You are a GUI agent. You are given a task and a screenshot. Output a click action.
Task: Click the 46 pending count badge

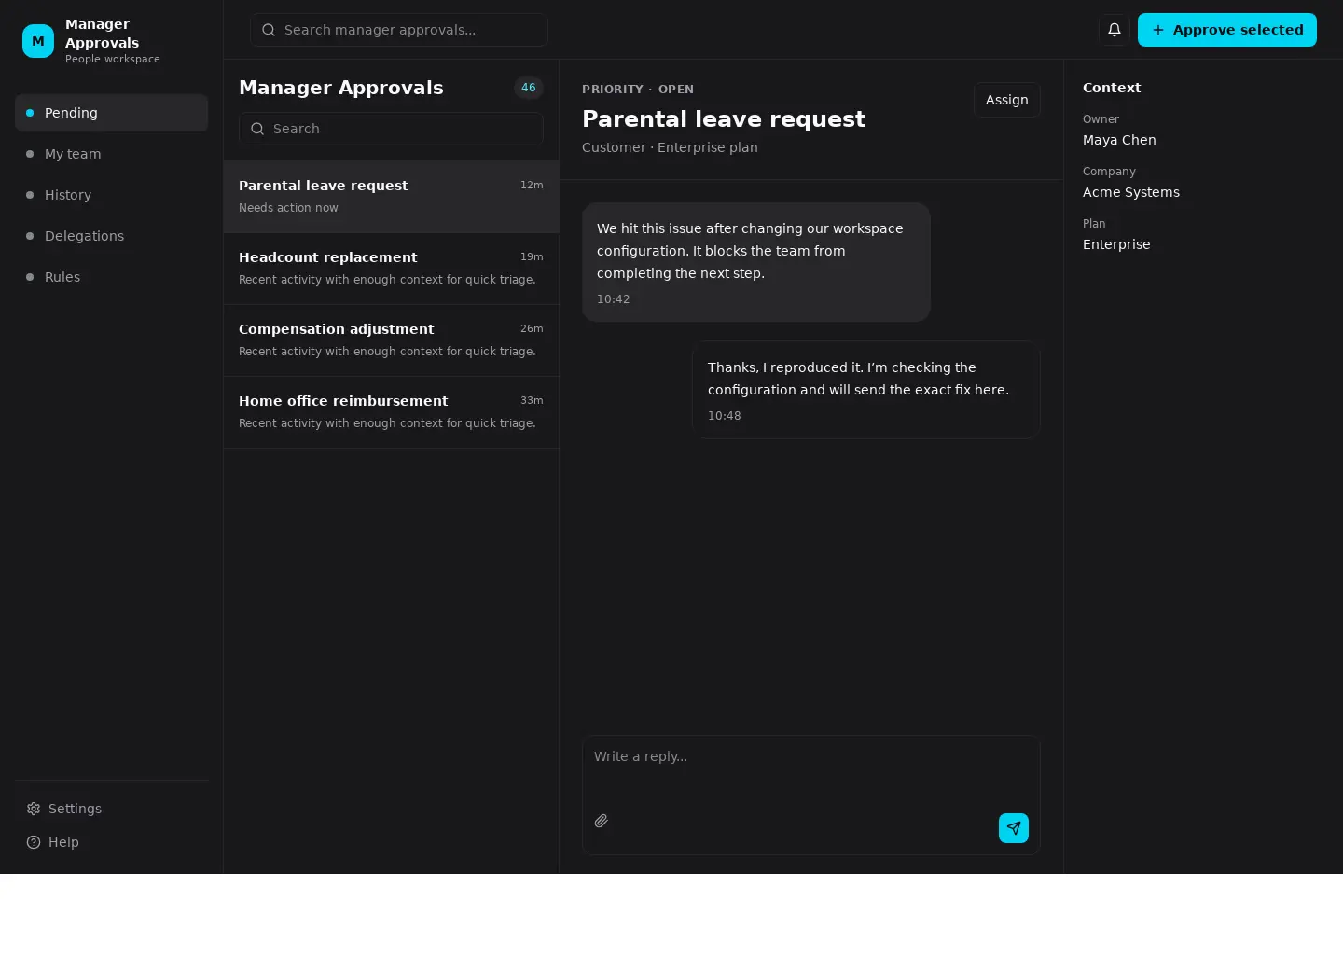(529, 88)
